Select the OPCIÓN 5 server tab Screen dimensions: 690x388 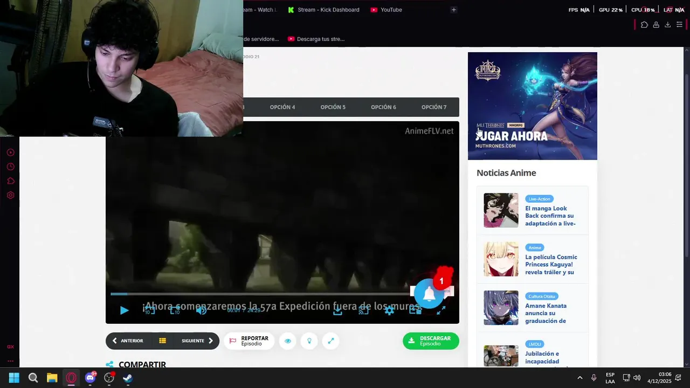tap(333, 107)
